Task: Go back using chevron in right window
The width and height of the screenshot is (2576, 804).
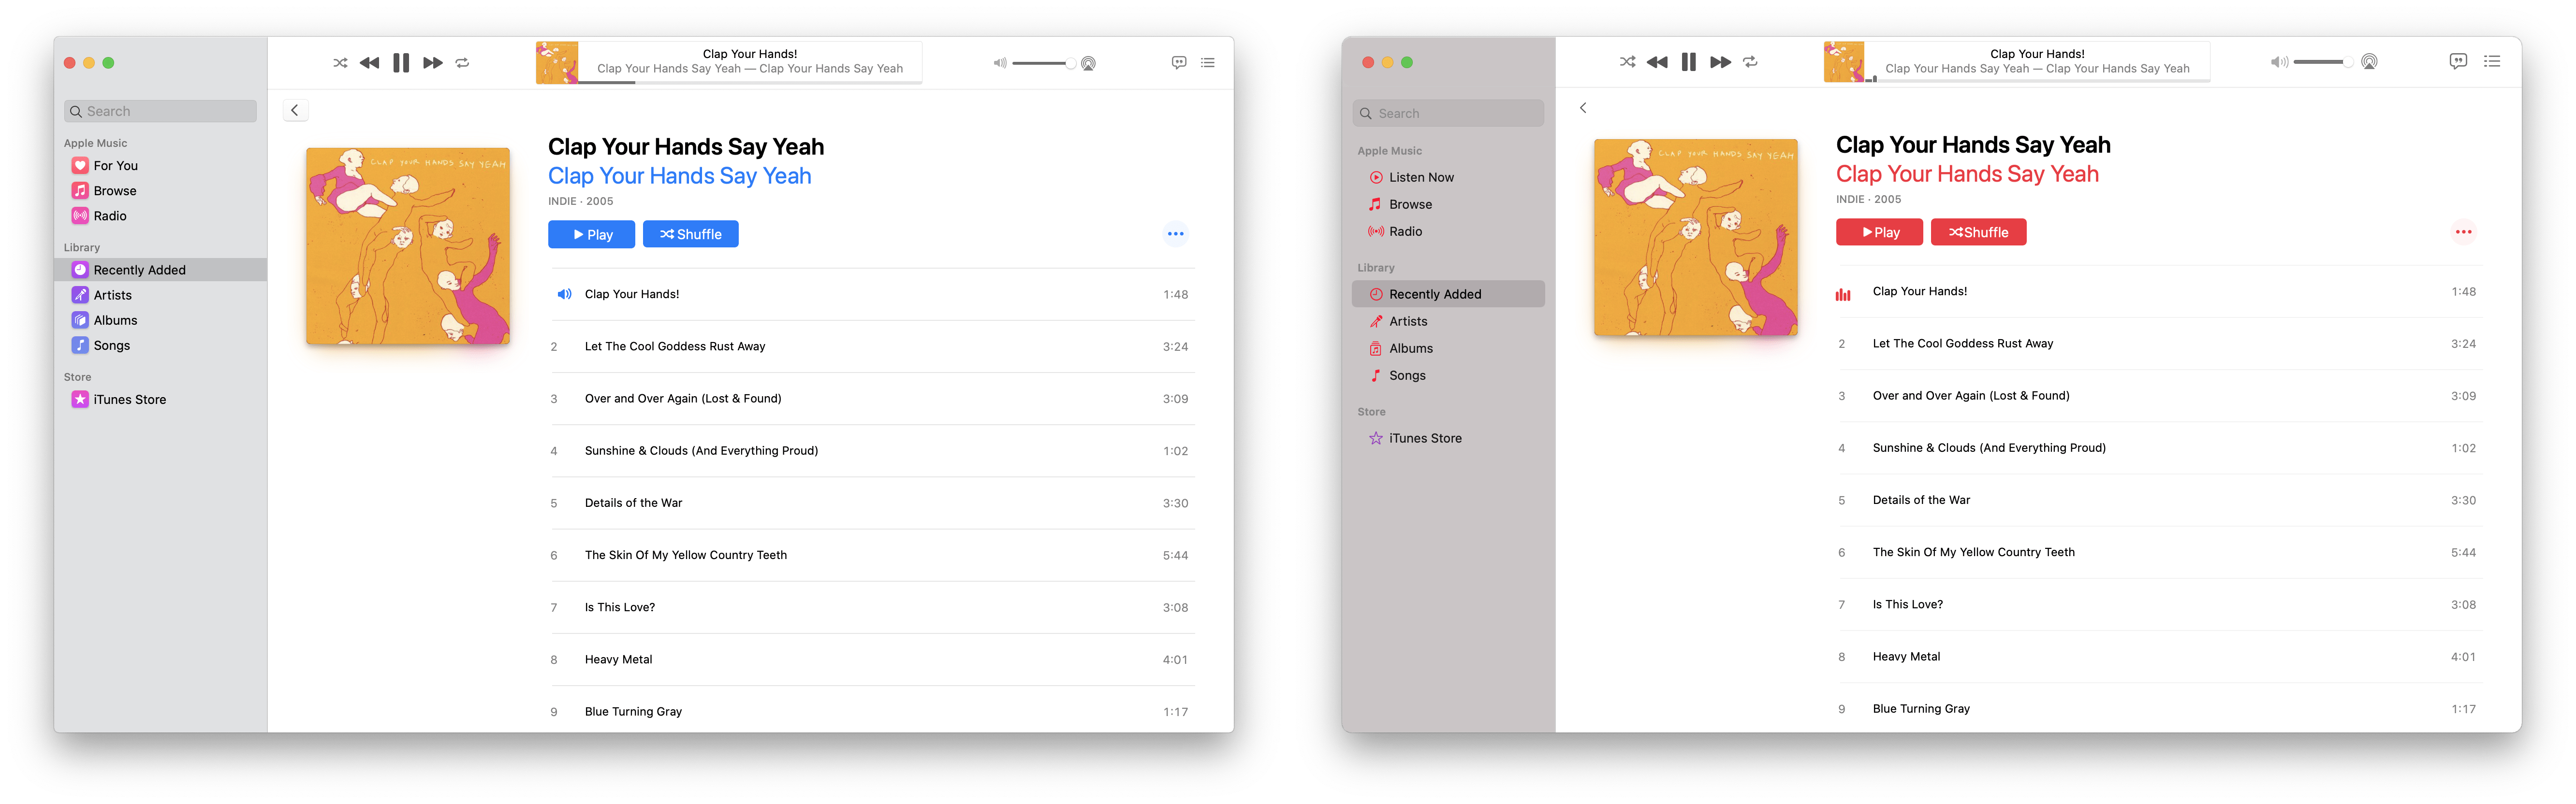Action: click(x=1583, y=108)
